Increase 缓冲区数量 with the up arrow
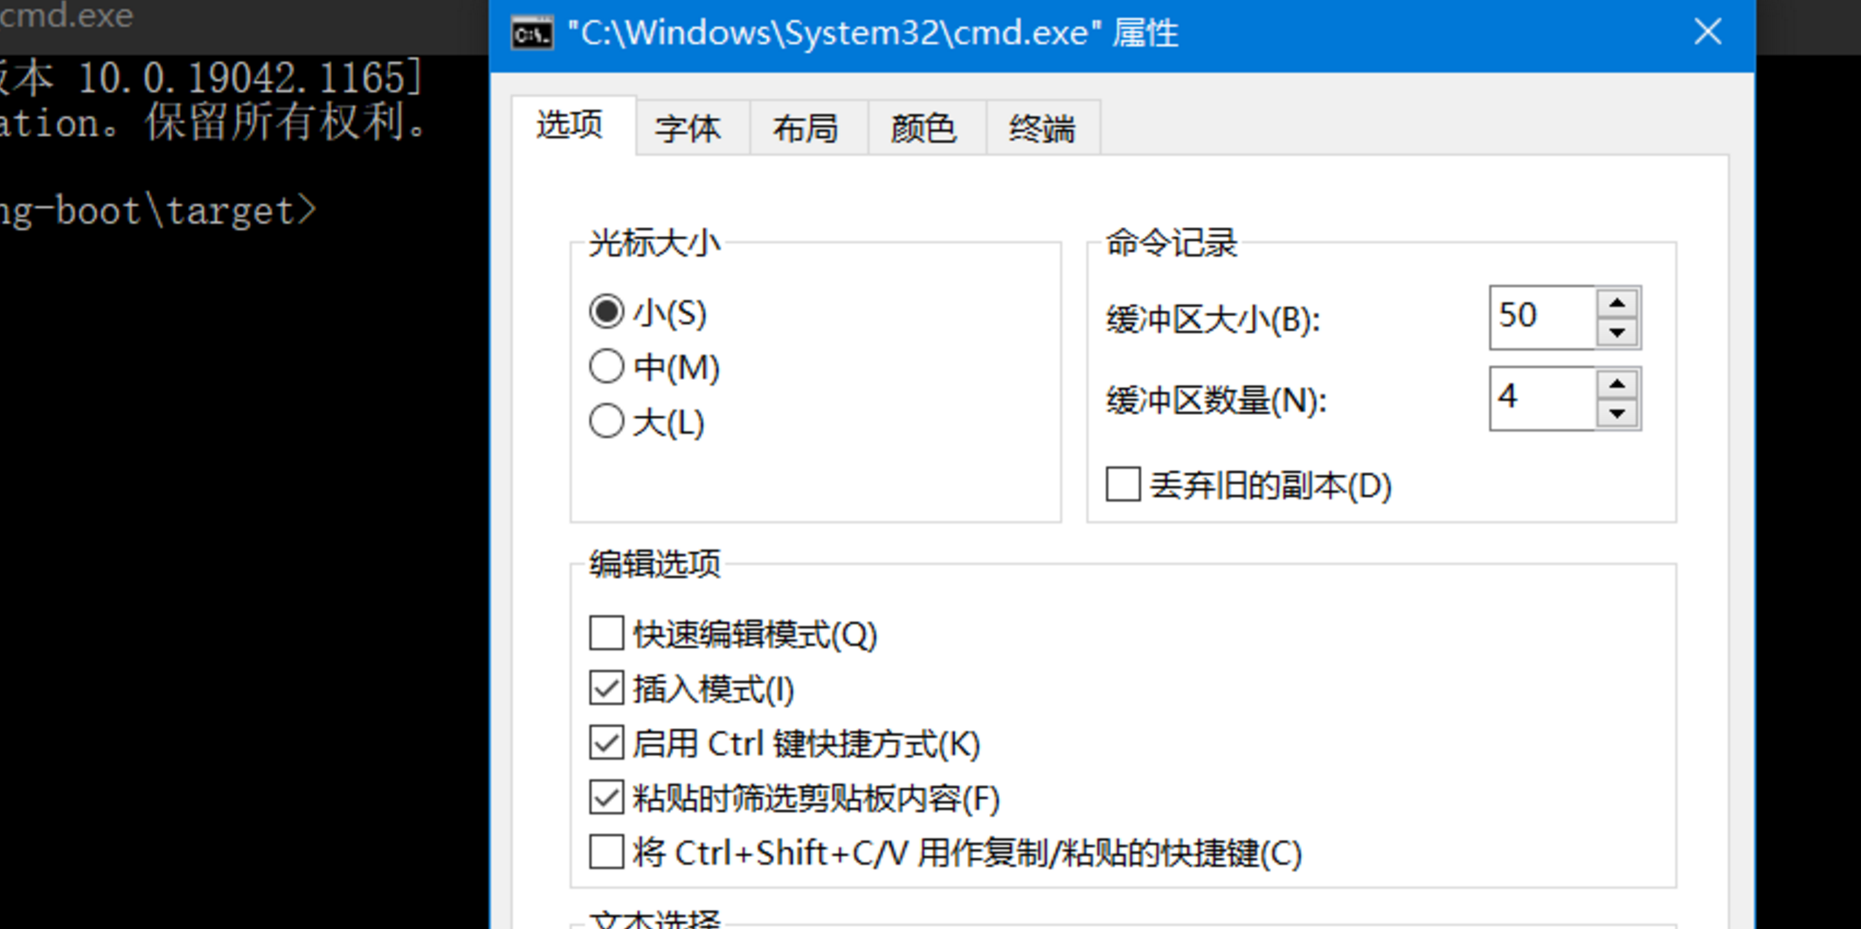The height and width of the screenshot is (929, 1861). pos(1618,382)
